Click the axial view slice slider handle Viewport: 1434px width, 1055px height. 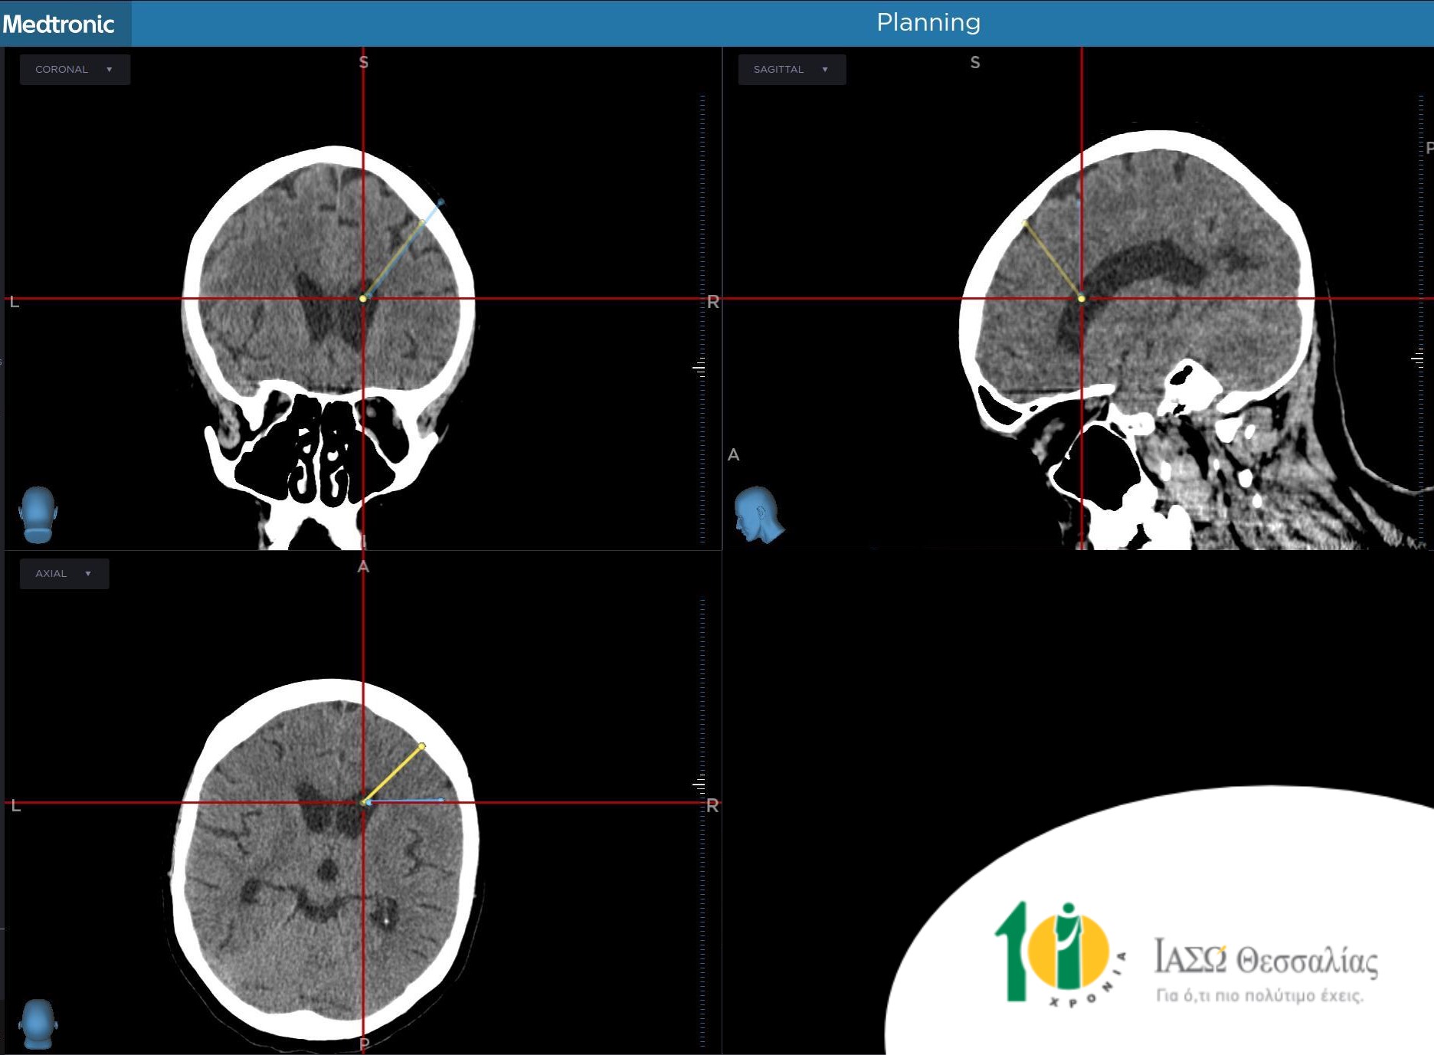[699, 784]
